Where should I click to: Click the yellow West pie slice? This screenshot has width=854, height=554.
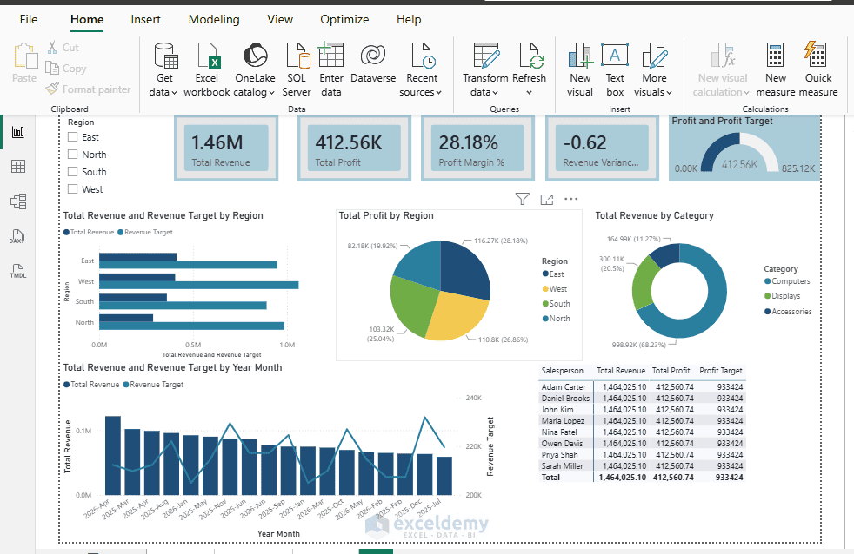[x=457, y=316]
